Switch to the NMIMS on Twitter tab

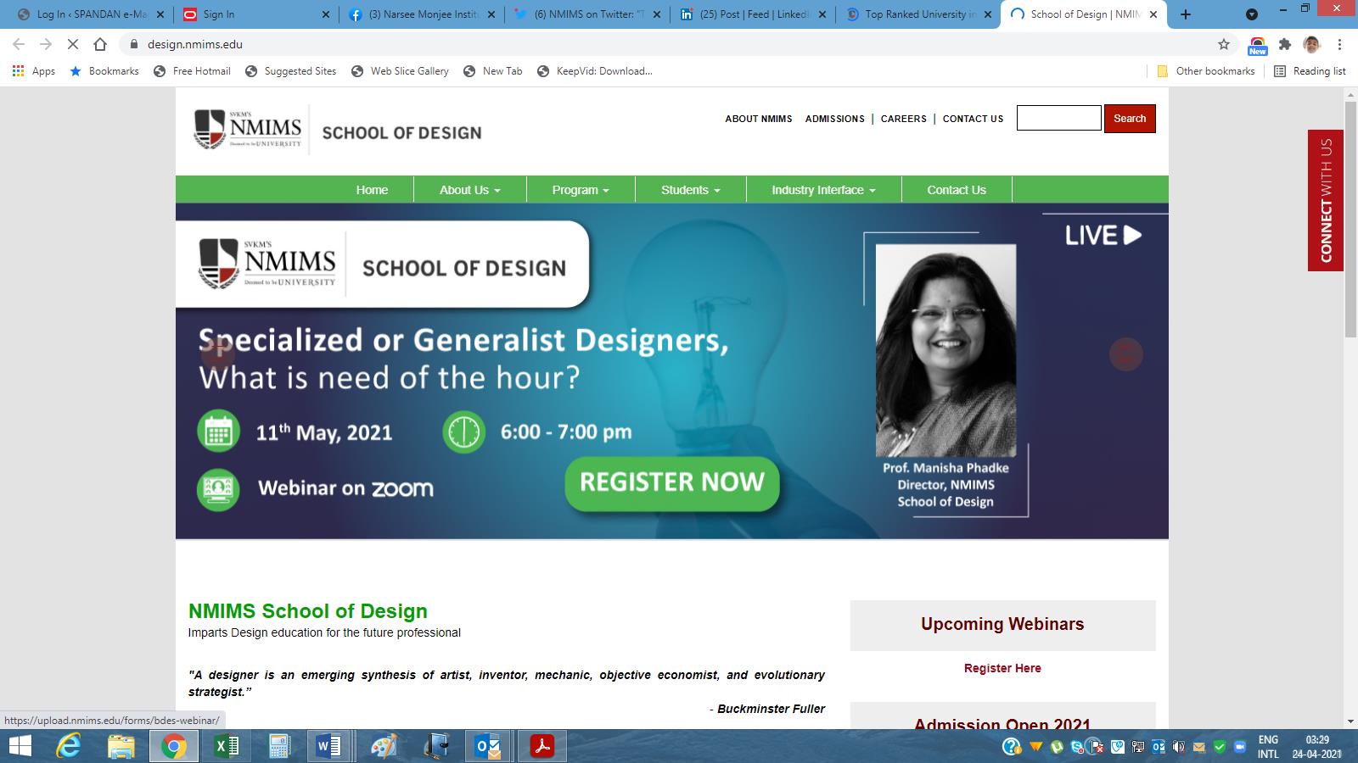(588, 14)
